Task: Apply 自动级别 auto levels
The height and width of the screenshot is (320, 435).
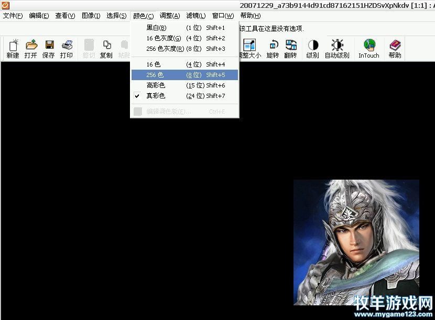Action: click(337, 49)
